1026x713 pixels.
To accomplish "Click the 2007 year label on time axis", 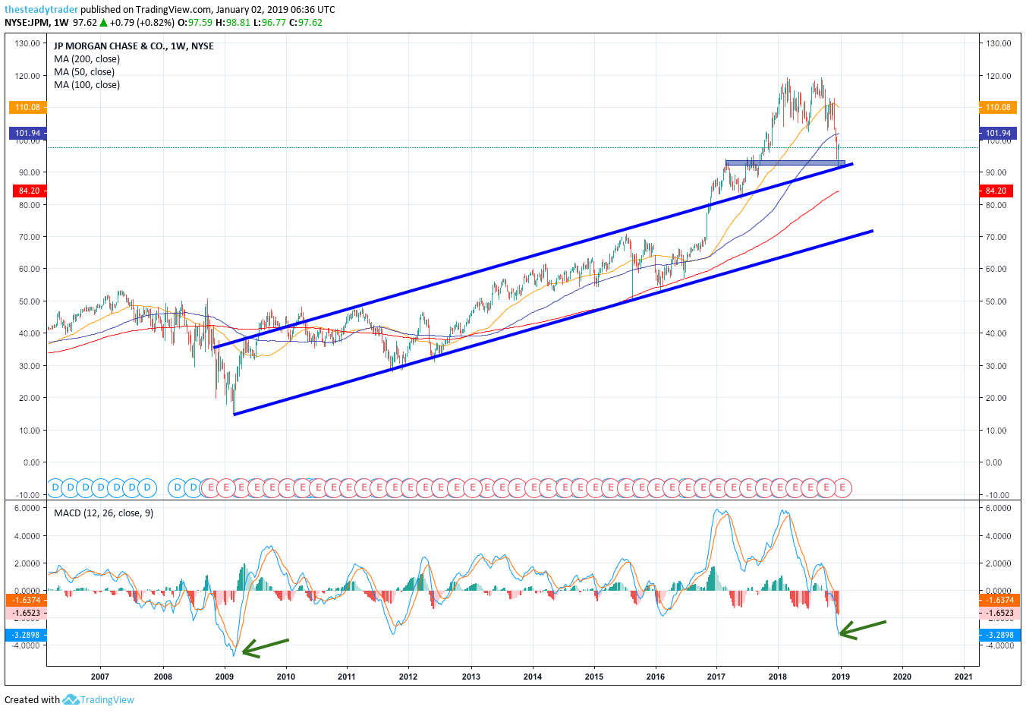I will (100, 677).
